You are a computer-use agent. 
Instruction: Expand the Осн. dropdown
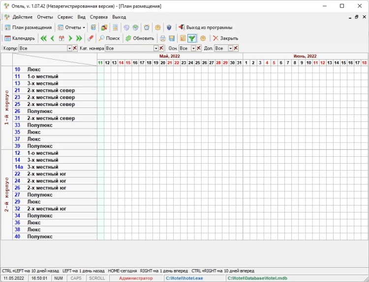193,48
